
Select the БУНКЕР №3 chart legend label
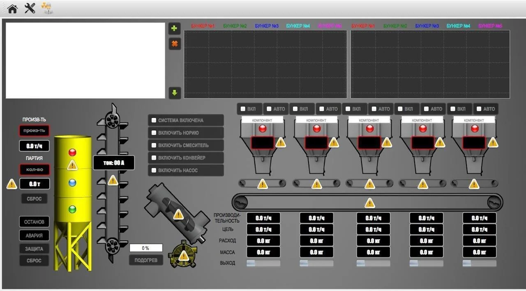coord(267,25)
